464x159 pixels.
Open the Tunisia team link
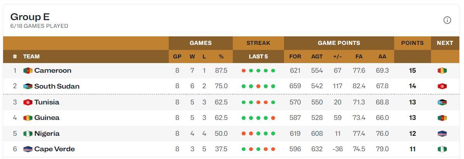[47, 103]
